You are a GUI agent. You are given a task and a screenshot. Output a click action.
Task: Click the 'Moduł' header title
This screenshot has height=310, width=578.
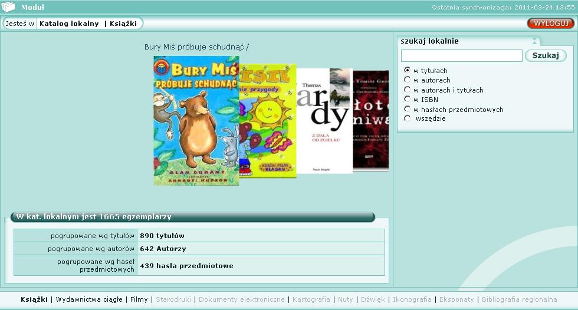pos(32,7)
